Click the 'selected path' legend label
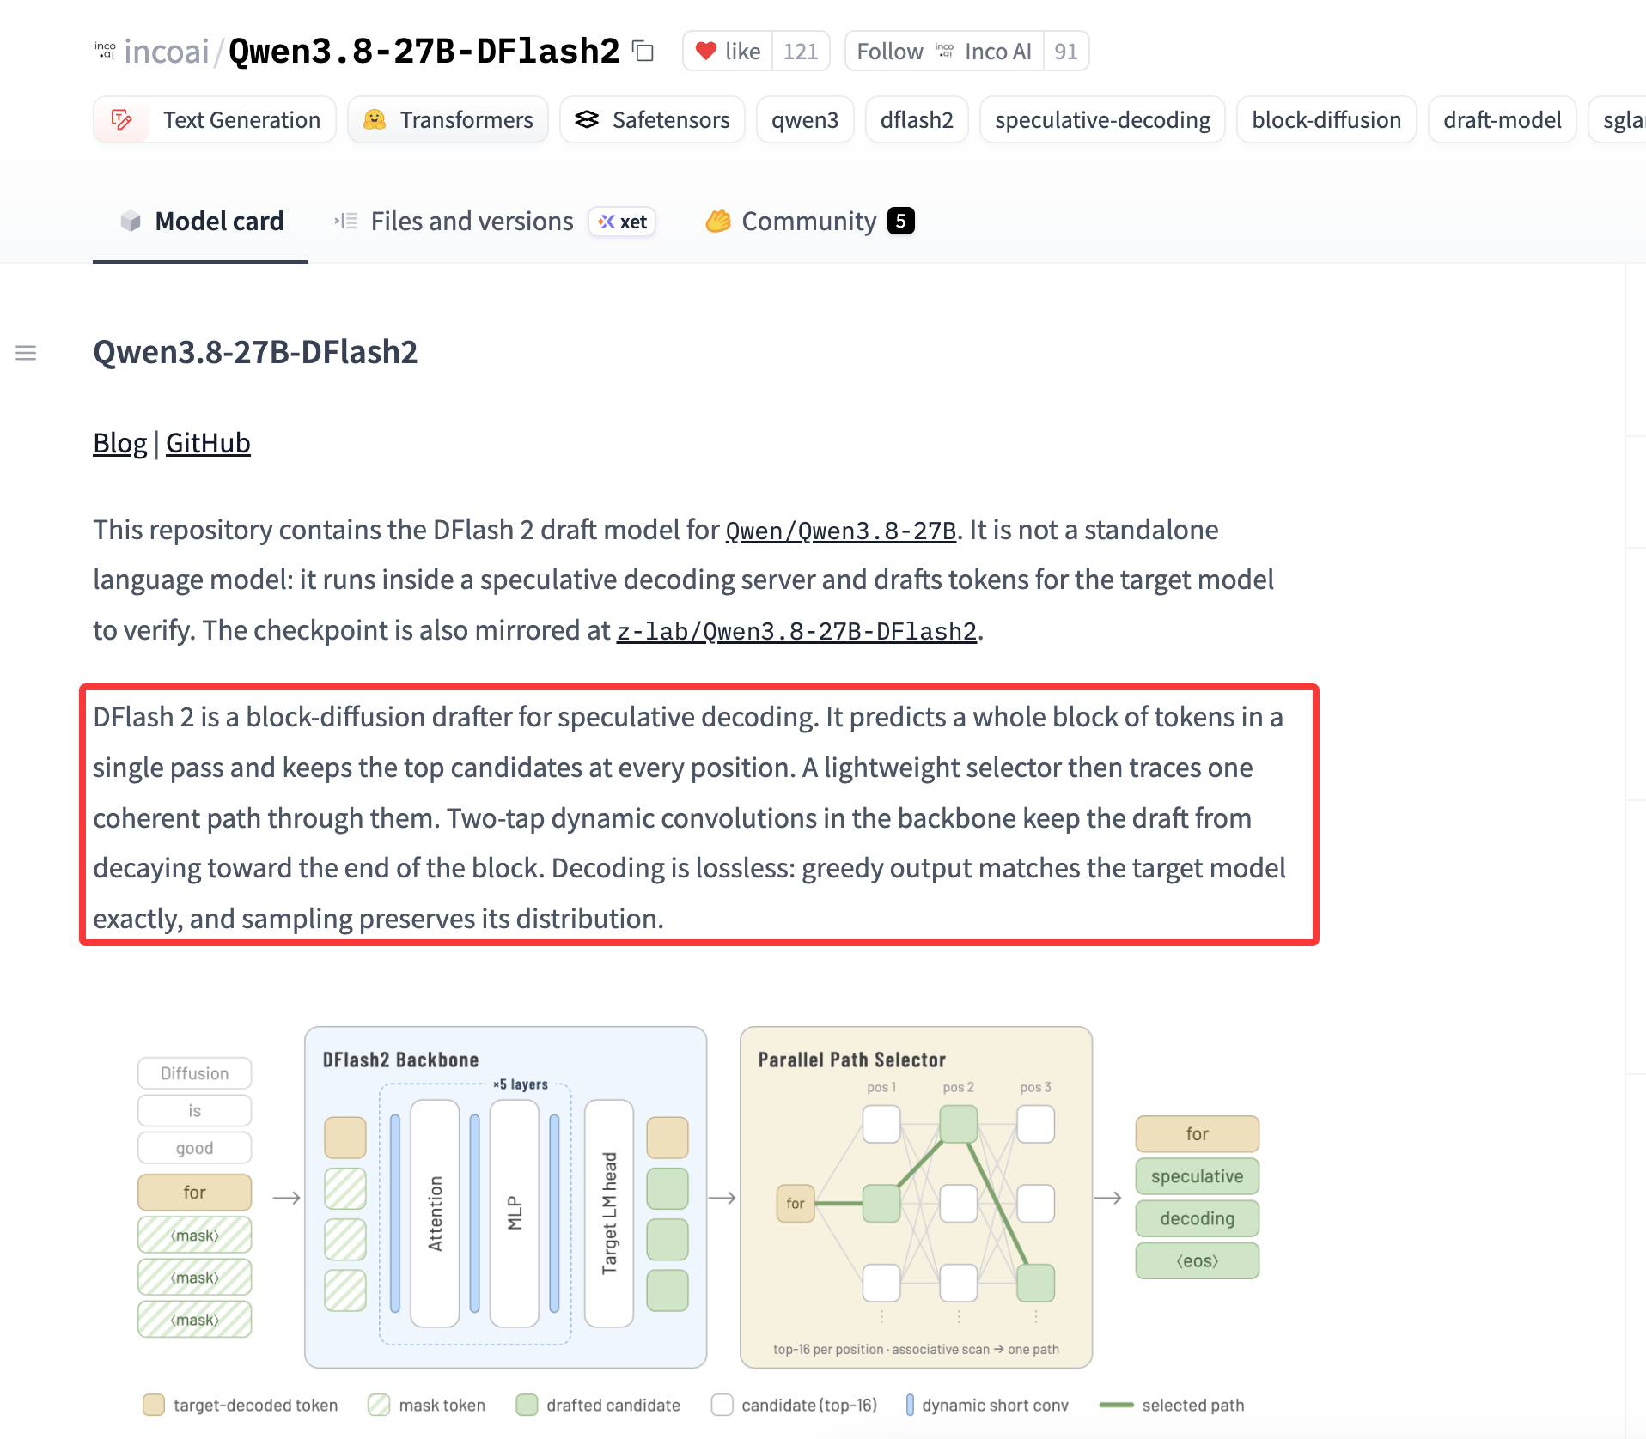Image resolution: width=1646 pixels, height=1439 pixels. coord(1192,1405)
